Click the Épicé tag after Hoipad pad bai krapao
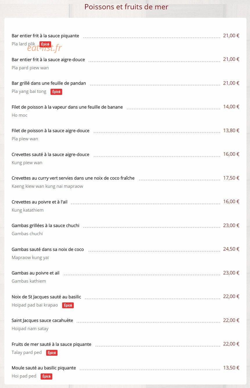This screenshot has height=388, width=250. pos(68,305)
